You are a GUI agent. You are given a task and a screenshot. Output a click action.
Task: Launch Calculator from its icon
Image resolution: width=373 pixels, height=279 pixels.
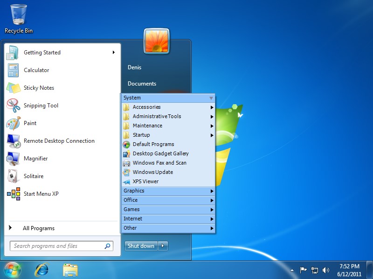(13, 70)
